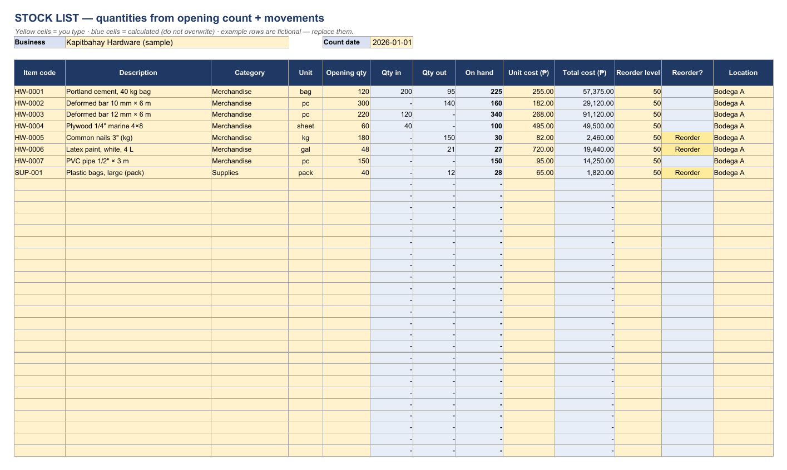
Task: Select the Total cost (₱) header
Action: click(585, 73)
